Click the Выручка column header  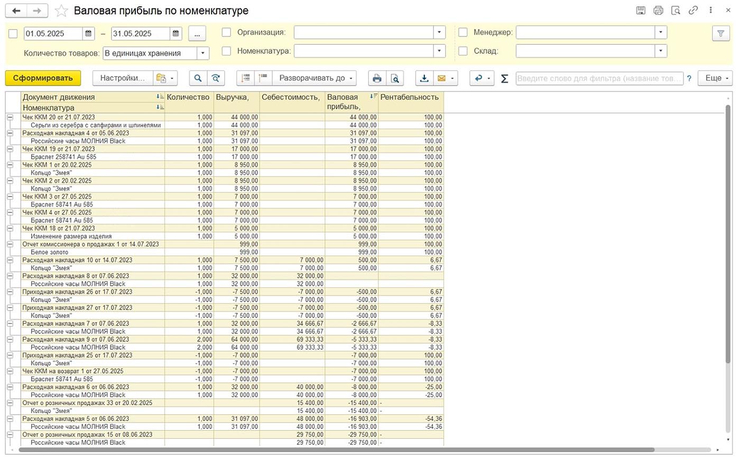click(237, 102)
